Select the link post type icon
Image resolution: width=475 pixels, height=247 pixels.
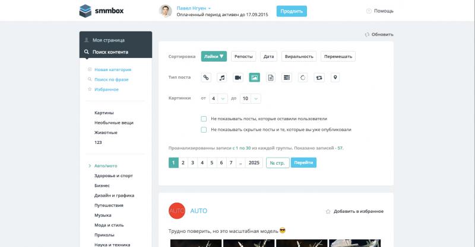(206, 78)
